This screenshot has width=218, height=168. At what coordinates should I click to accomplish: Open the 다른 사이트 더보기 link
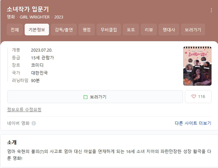[193, 123]
